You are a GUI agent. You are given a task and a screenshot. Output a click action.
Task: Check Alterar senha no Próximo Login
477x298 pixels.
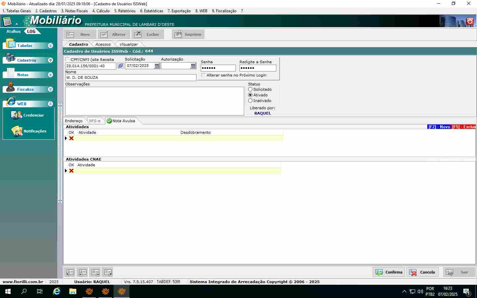tap(203, 75)
